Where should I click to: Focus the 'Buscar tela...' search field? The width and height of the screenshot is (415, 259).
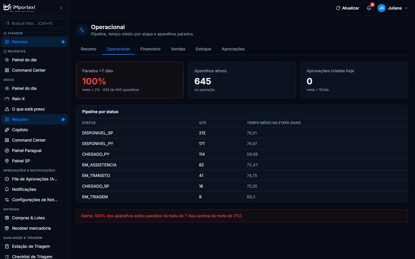pos(34,23)
